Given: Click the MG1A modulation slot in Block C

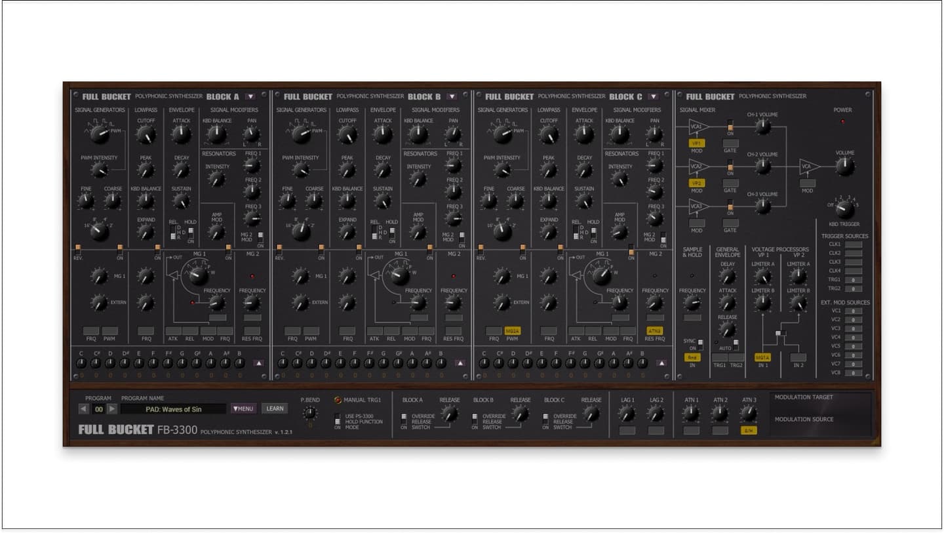Looking at the screenshot, I should click(x=511, y=331).
